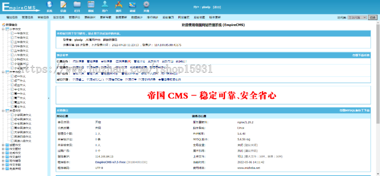Viewport: 380px width, 176px height.
Task: Select the 六年级作文 tree item
Action: pos(22,55)
